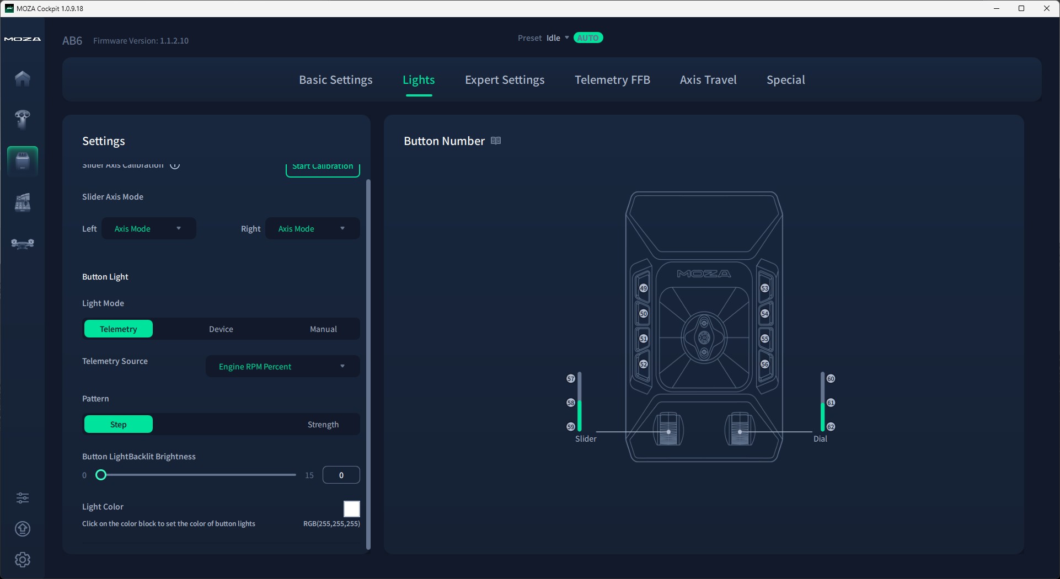The width and height of the screenshot is (1060, 579).
Task: Click button number 53 on the diagram
Action: click(x=765, y=288)
